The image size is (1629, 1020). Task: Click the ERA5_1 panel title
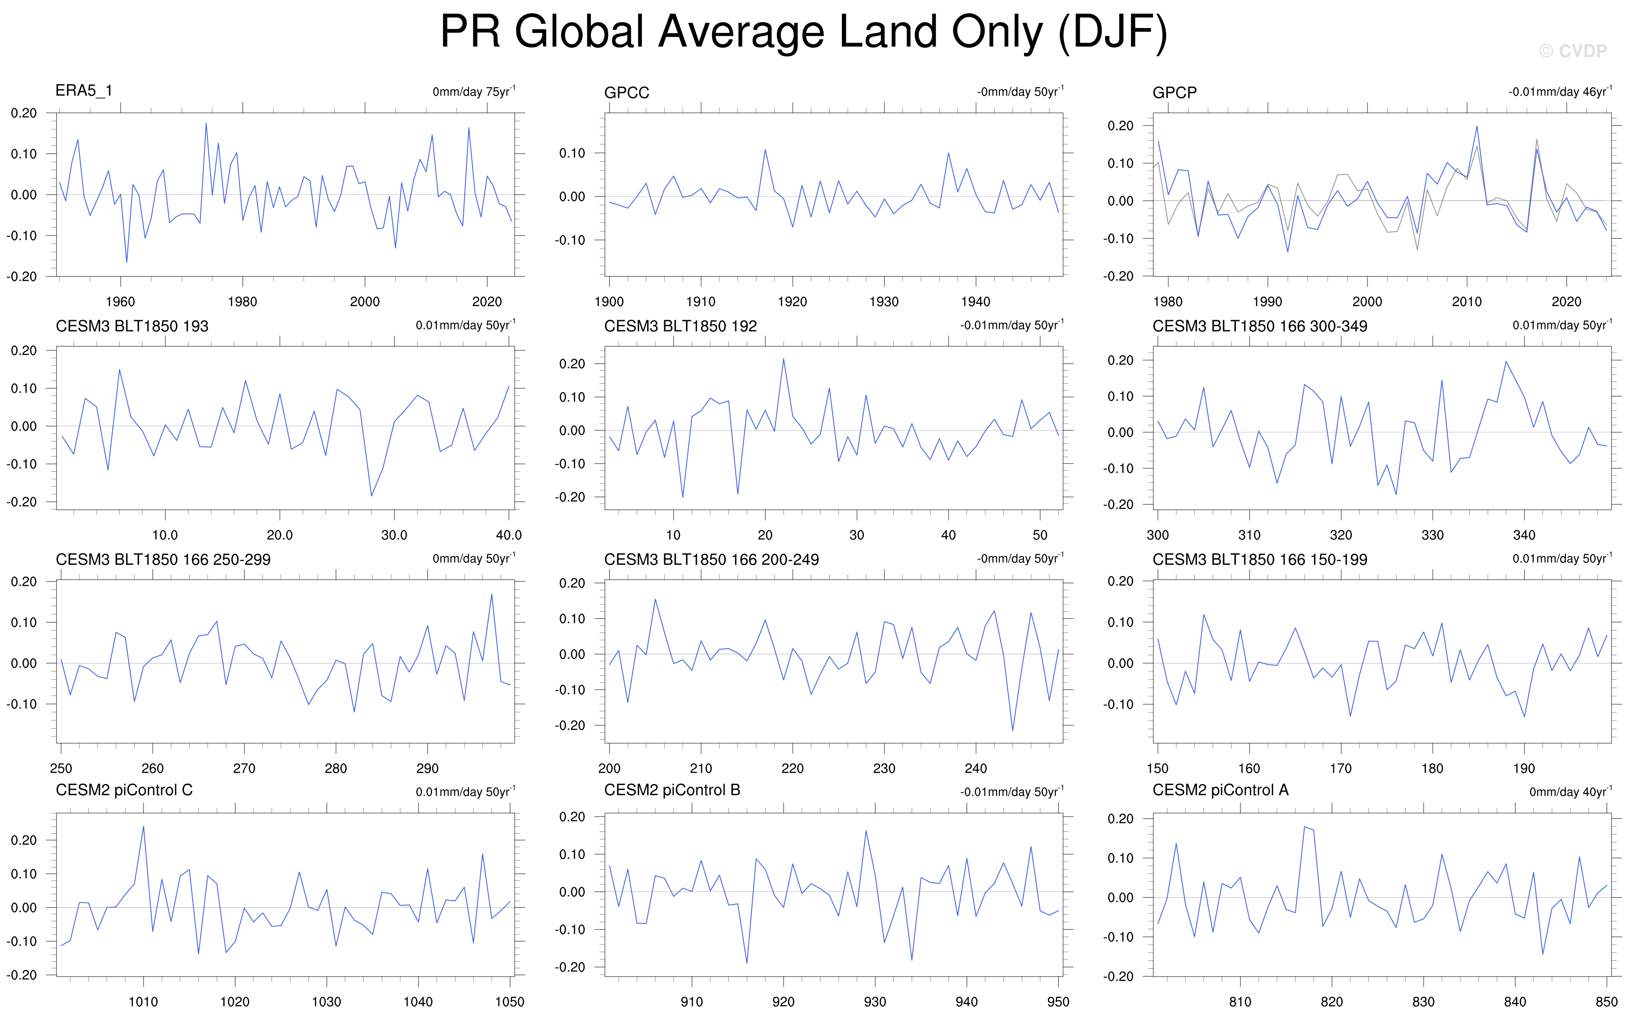pos(84,90)
